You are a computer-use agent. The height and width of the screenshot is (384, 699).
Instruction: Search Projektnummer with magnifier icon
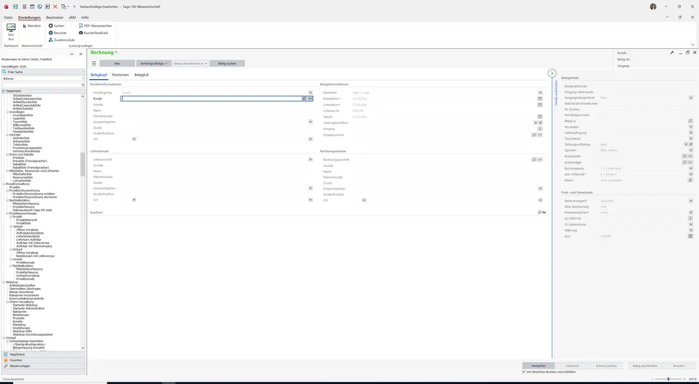click(534, 135)
